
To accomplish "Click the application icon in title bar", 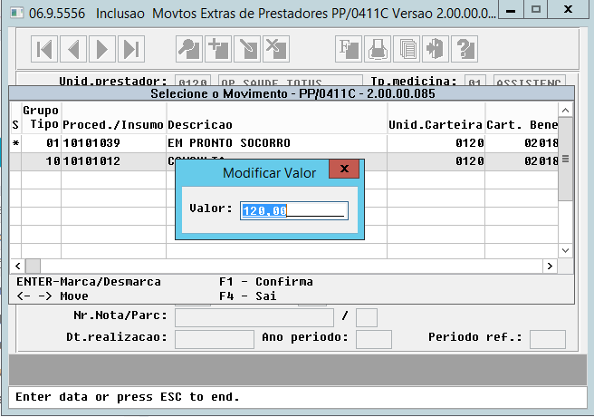I will [16, 13].
